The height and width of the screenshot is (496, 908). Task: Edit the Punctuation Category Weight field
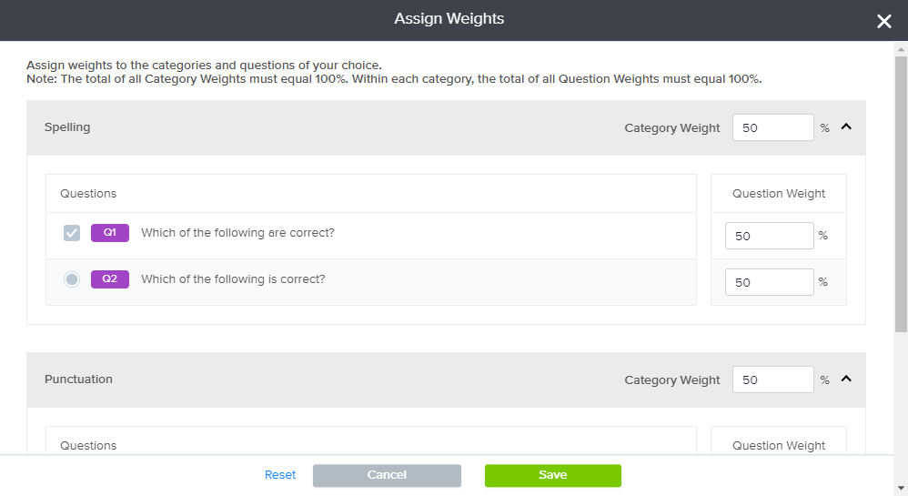[772, 380]
